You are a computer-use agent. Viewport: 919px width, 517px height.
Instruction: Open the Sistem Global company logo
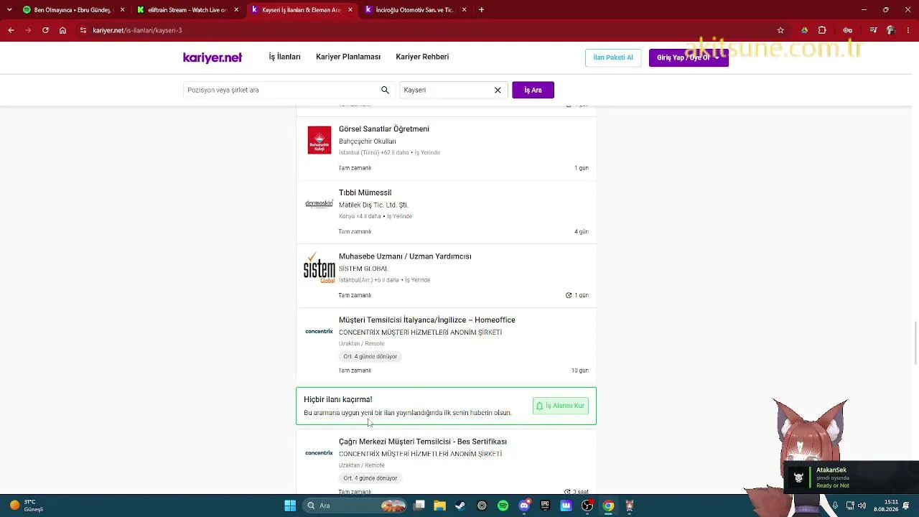pos(319,268)
